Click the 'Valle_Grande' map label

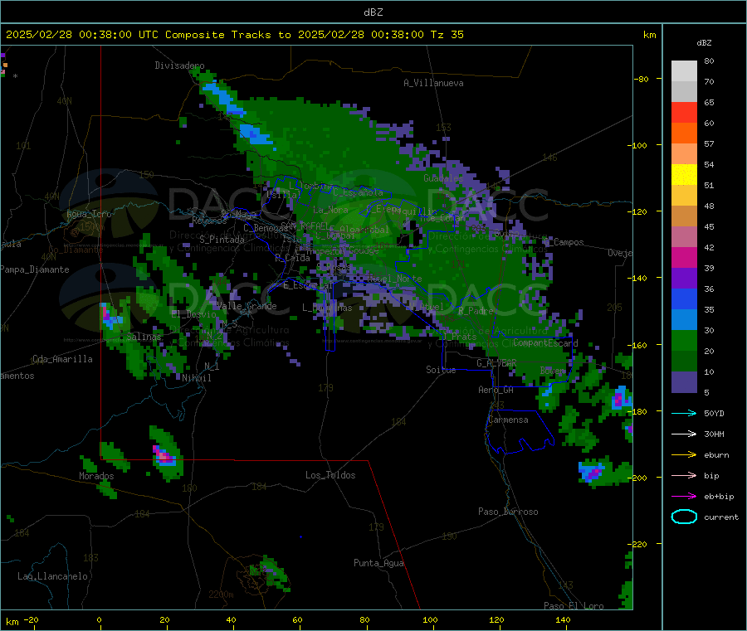tap(247, 306)
